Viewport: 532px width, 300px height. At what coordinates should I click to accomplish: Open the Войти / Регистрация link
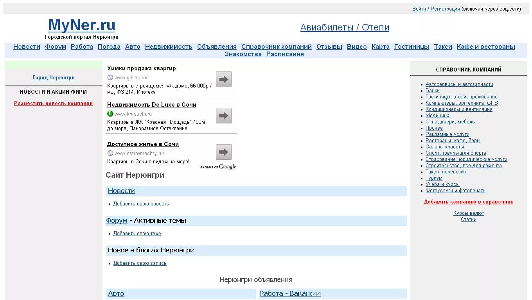[436, 8]
